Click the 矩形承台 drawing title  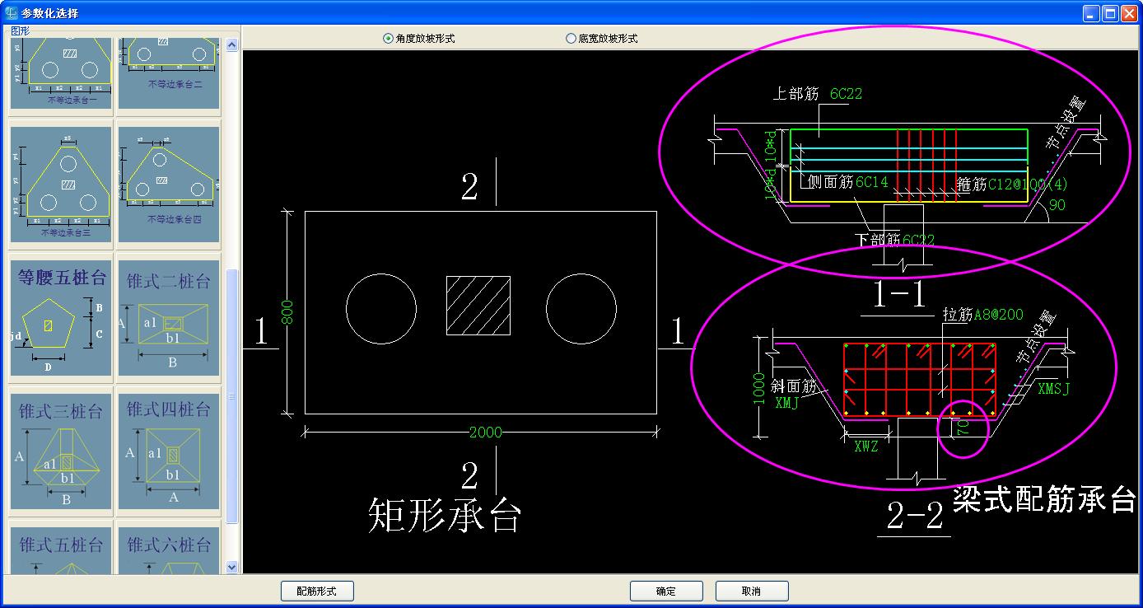[445, 514]
